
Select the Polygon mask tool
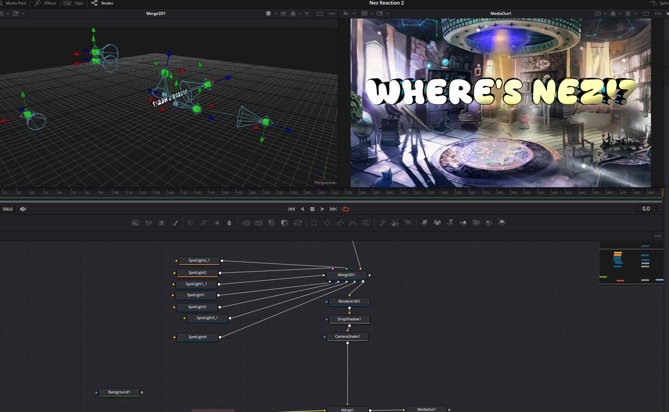tap(340, 223)
